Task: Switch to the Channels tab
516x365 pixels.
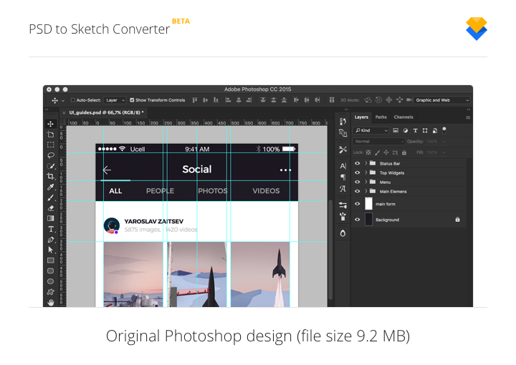Action: point(403,117)
